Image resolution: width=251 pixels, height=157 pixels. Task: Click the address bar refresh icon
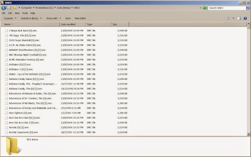click(x=205, y=8)
